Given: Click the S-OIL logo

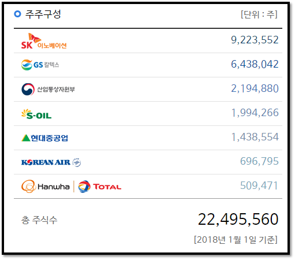Looking at the screenshot, I should [36, 114].
